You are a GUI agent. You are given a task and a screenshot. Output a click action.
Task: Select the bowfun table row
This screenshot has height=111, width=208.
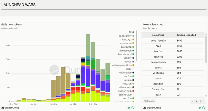coord(173,52)
